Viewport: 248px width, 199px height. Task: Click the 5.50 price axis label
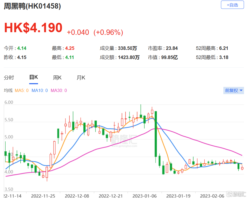click(x=9, y=120)
